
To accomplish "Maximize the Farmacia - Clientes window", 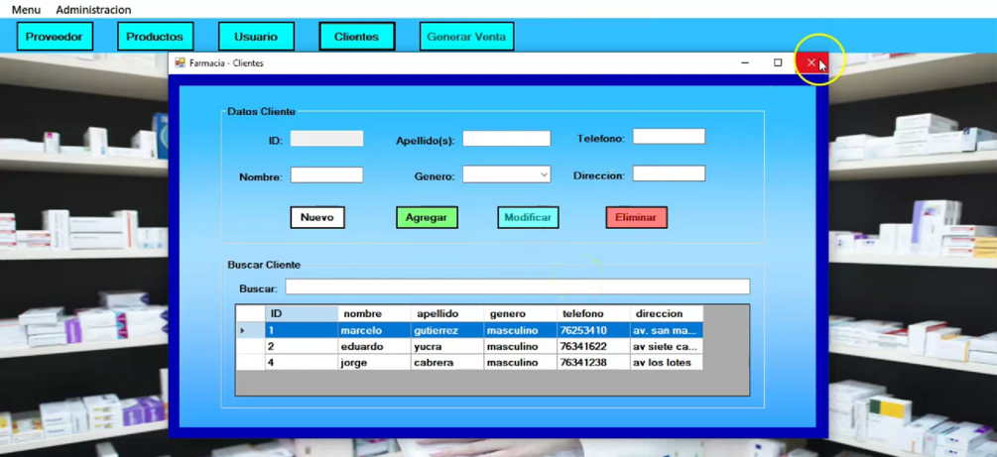I will tap(778, 62).
